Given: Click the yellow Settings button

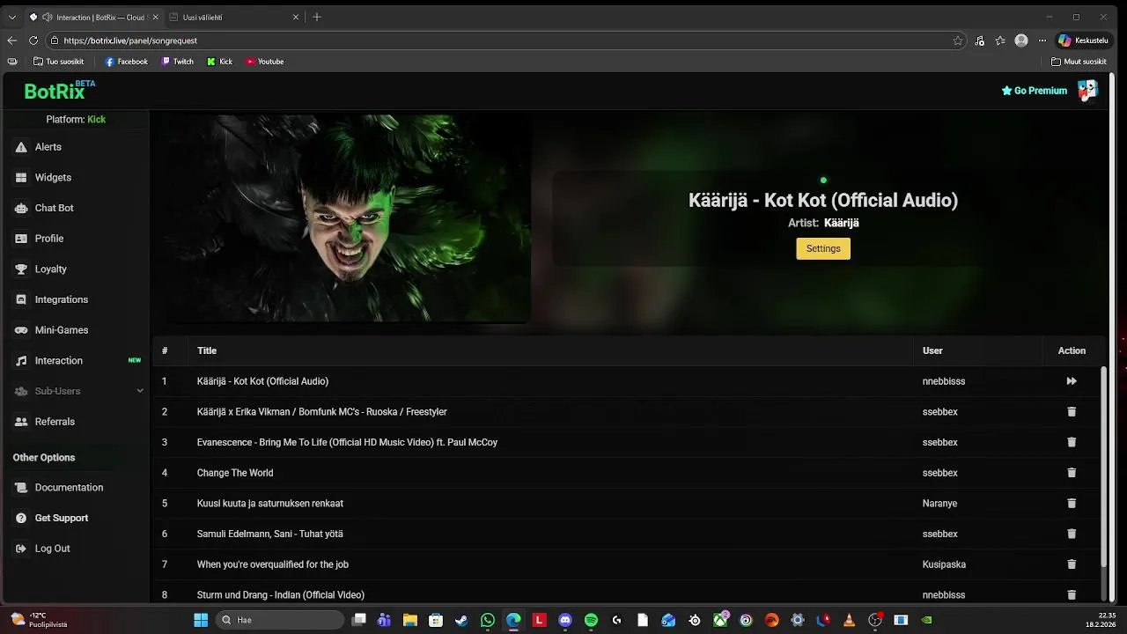Looking at the screenshot, I should (x=823, y=248).
